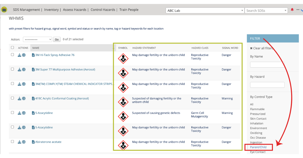Check the box for Abiraterone acetate

coord(12,142)
